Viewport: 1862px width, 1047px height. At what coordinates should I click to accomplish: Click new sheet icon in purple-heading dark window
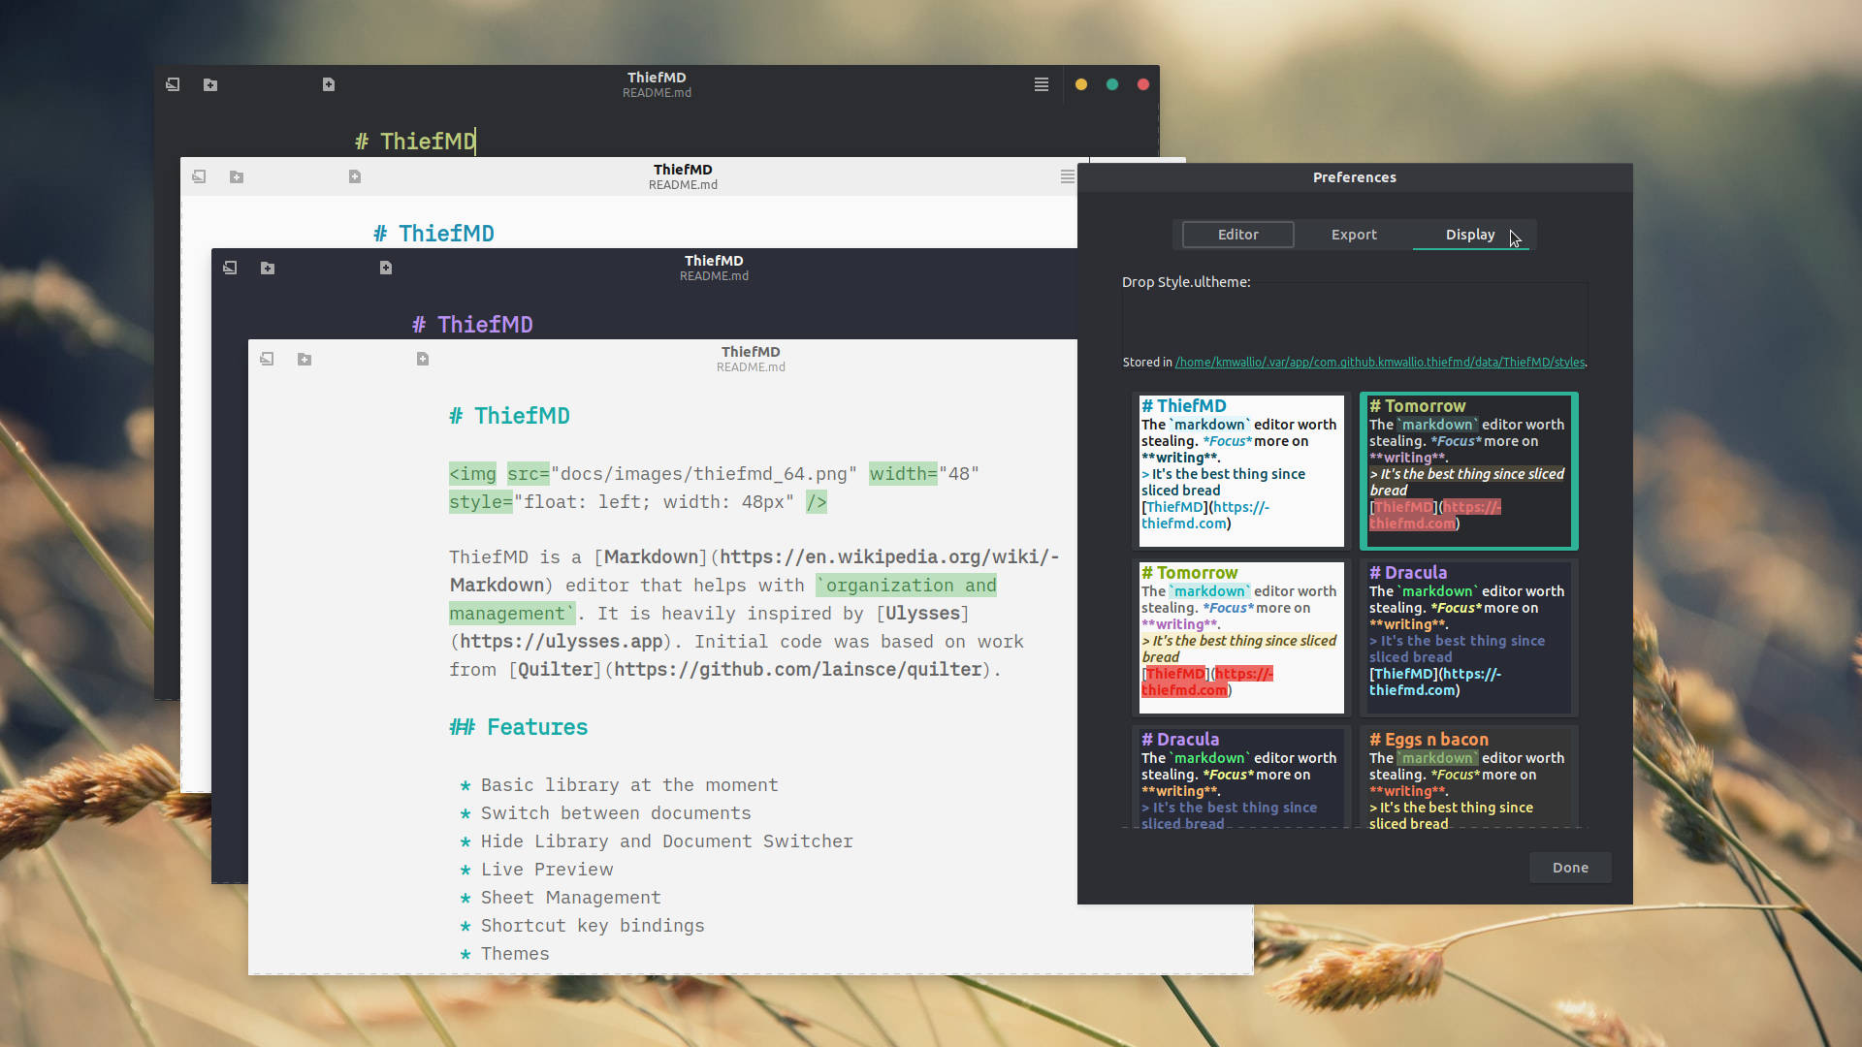coord(386,268)
